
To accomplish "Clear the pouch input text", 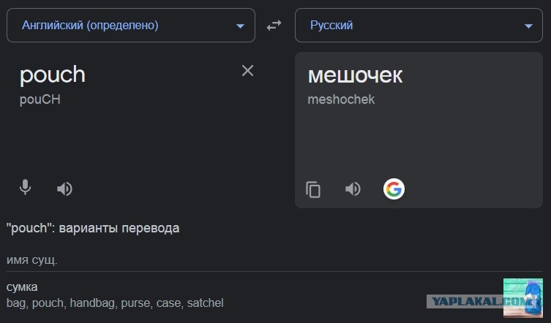I will pos(248,71).
